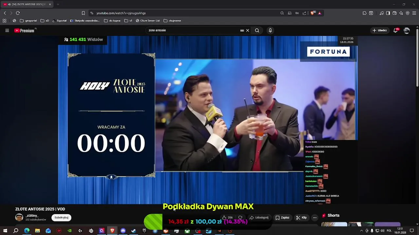The height and width of the screenshot is (235, 419).
Task: Open the _zi3l0ny_ channel name link
Action: [32, 216]
